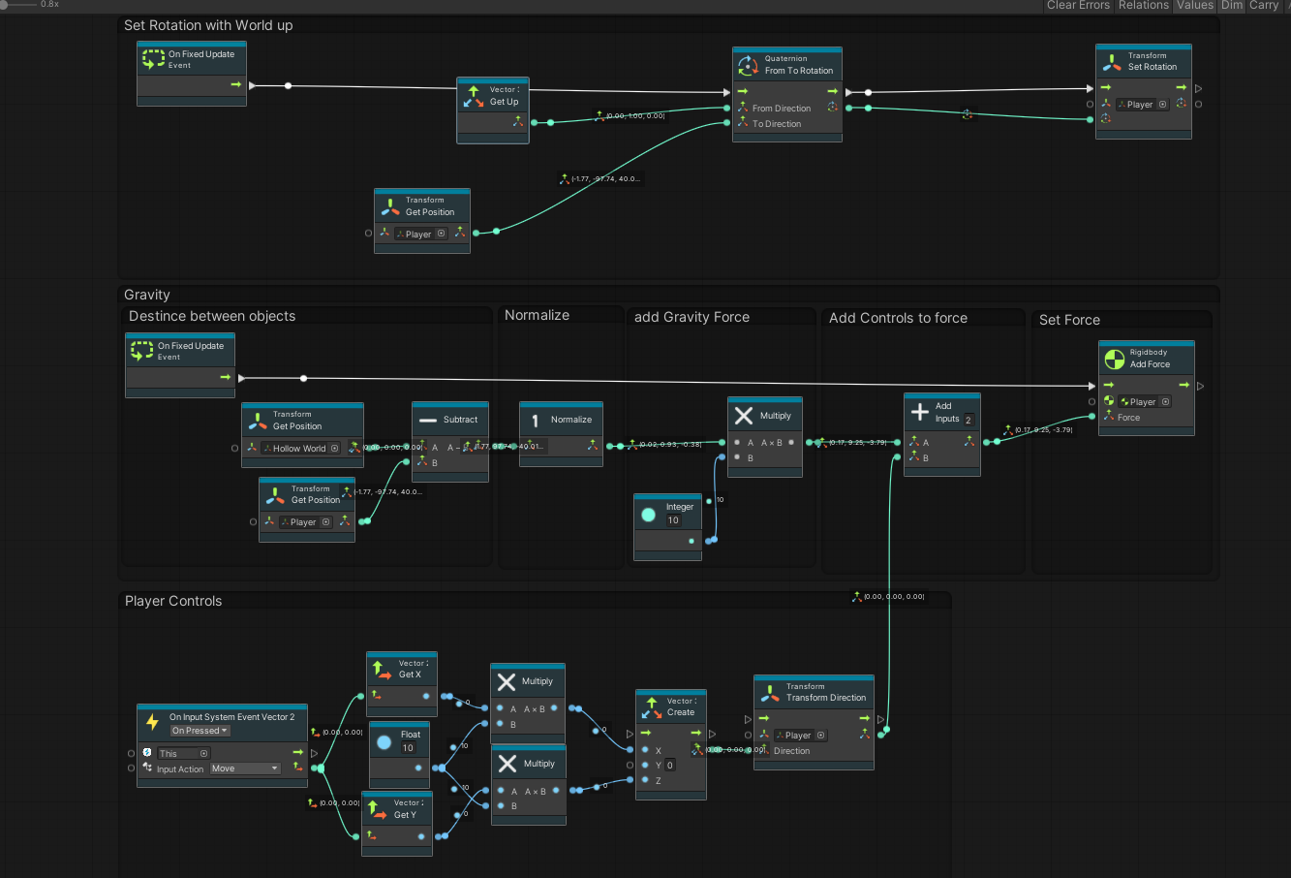Click On Input System Event lightning icon
Screen dimensions: 1291x878
click(x=152, y=723)
